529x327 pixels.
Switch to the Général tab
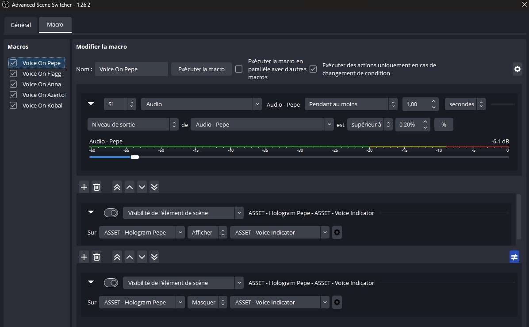21,25
